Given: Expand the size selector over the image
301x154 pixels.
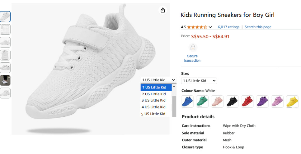Looking at the screenshot, I should point(158,80).
